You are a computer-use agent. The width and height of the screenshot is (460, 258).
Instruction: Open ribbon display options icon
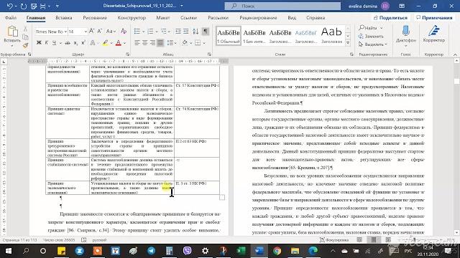point(402,6)
